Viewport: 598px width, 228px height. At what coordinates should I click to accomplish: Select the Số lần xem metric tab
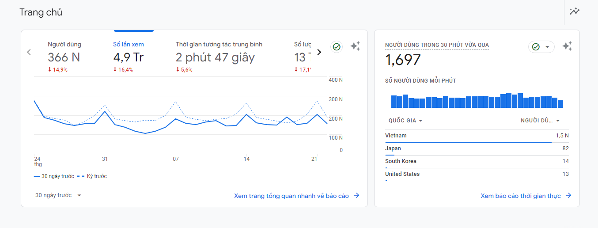coord(129,57)
